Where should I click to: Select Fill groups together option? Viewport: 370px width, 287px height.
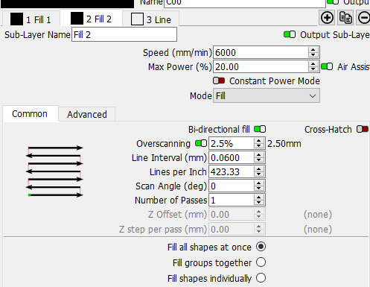point(261,262)
